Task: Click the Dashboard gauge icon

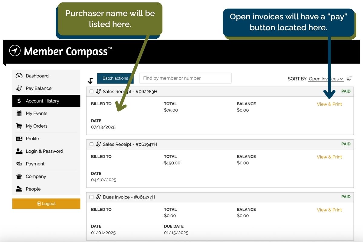Action: (x=19, y=76)
